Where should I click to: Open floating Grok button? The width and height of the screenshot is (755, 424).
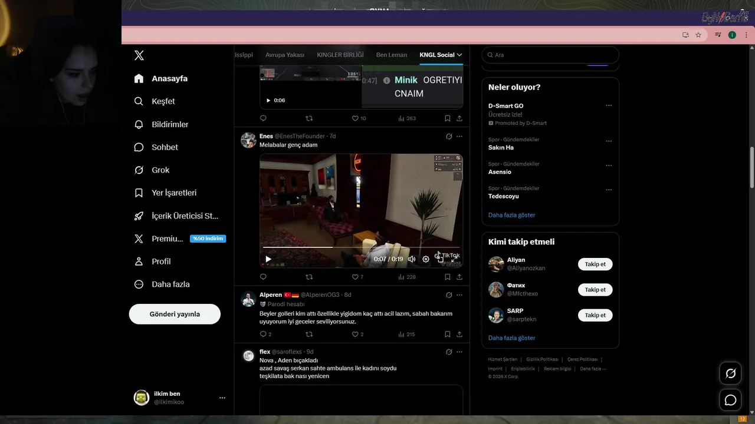pyautogui.click(x=730, y=373)
